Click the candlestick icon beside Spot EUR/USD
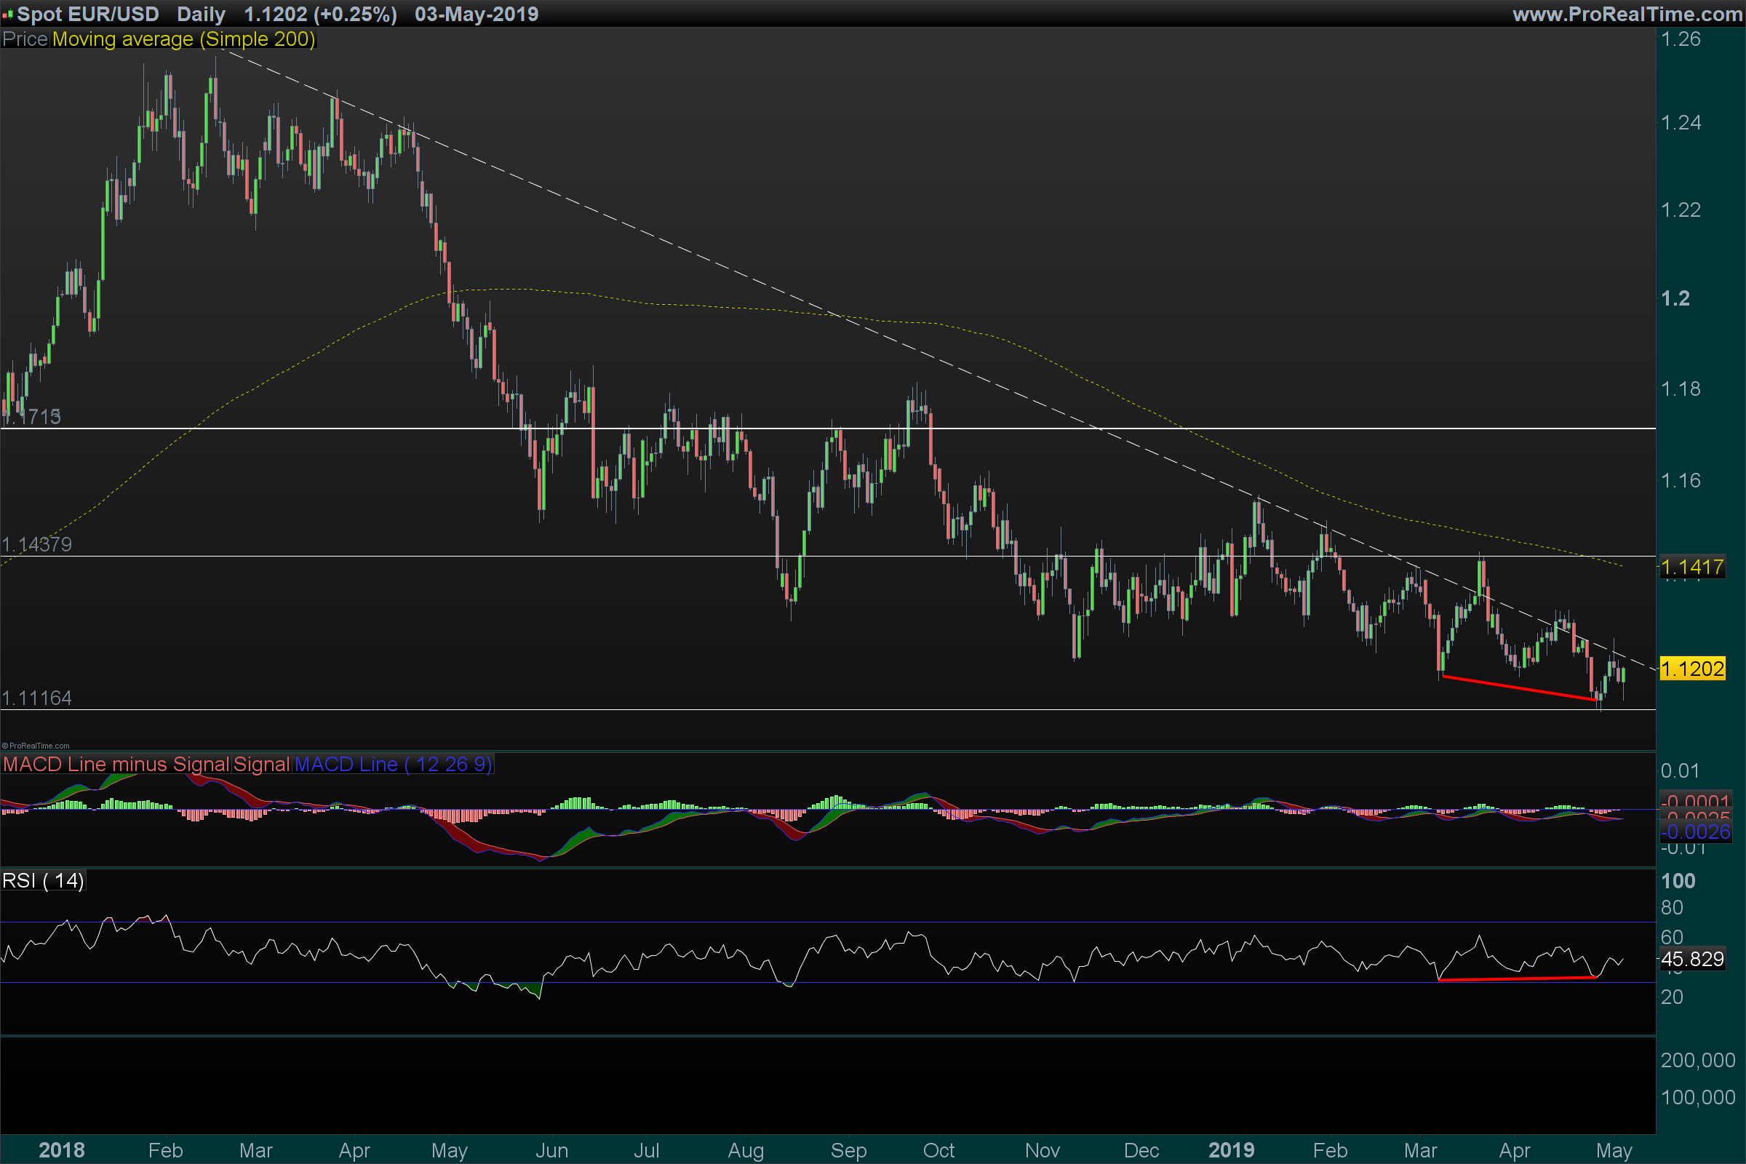The image size is (1746, 1164). point(7,14)
